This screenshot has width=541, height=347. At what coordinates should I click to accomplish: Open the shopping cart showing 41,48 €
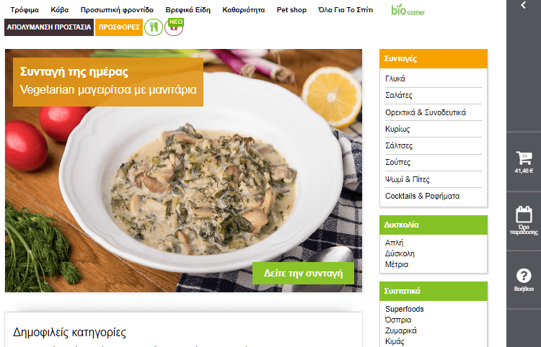524,162
